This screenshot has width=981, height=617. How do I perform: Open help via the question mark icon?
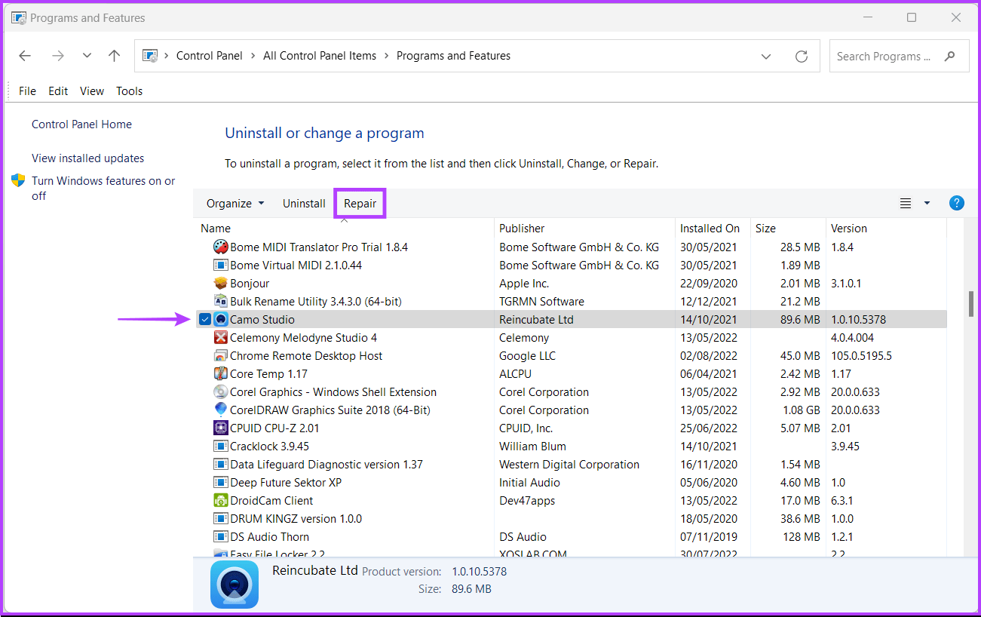[x=956, y=203]
